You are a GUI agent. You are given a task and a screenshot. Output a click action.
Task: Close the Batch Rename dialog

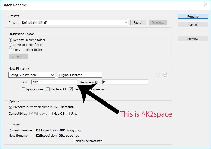(x=205, y=5)
